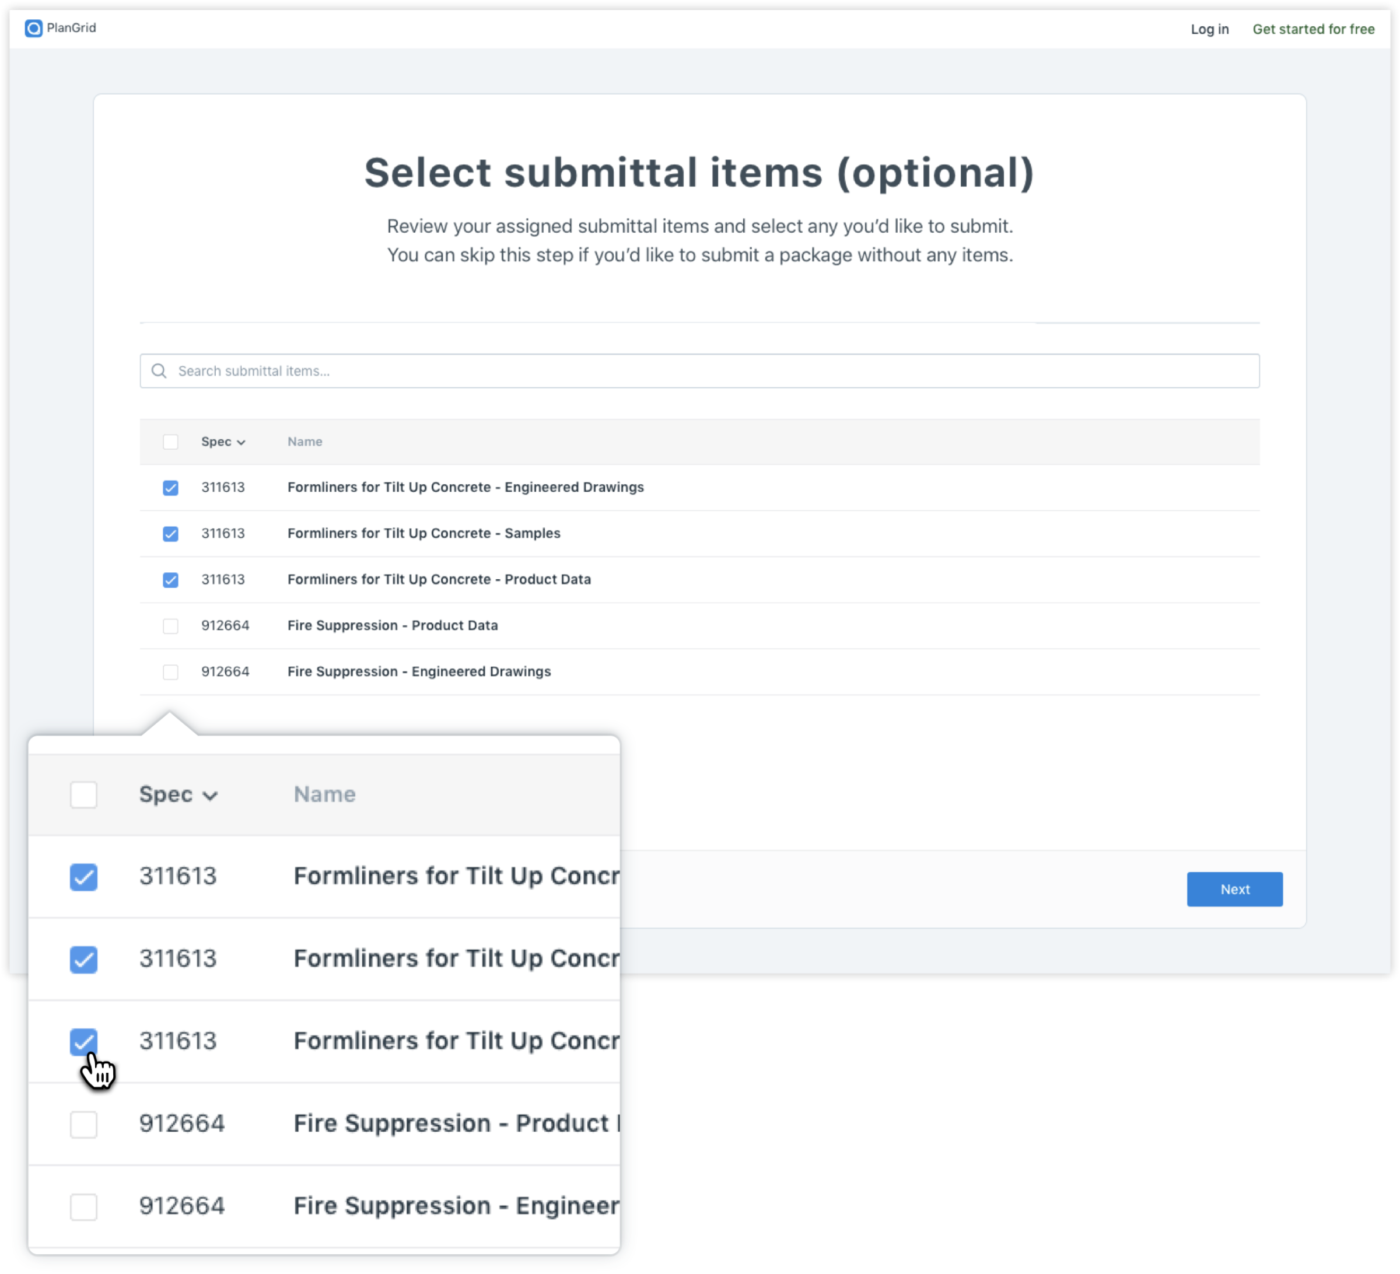This screenshot has width=1400, height=1274.
Task: Click the Spec column sort chevron
Action: point(241,442)
